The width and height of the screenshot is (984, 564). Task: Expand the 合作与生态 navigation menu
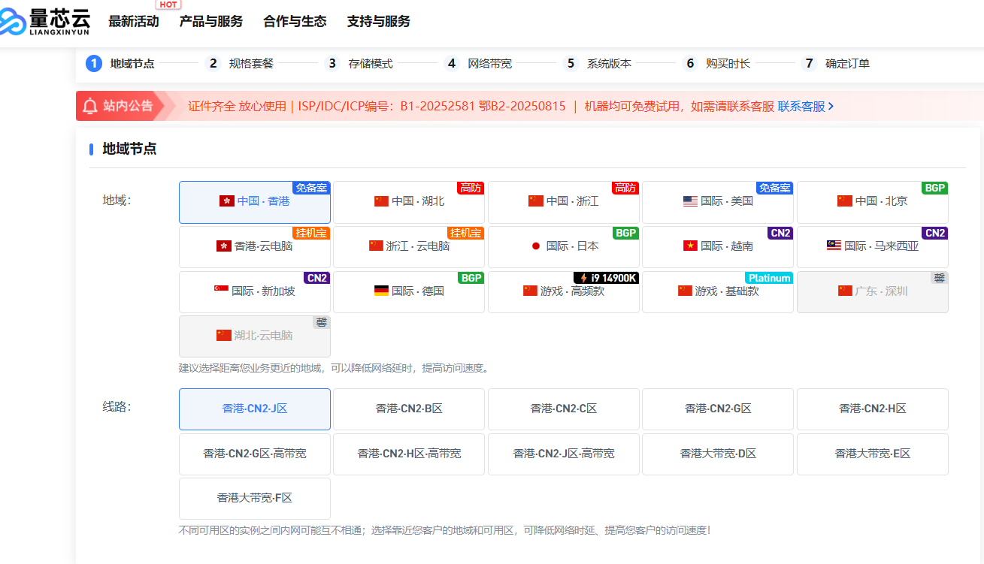pos(295,22)
